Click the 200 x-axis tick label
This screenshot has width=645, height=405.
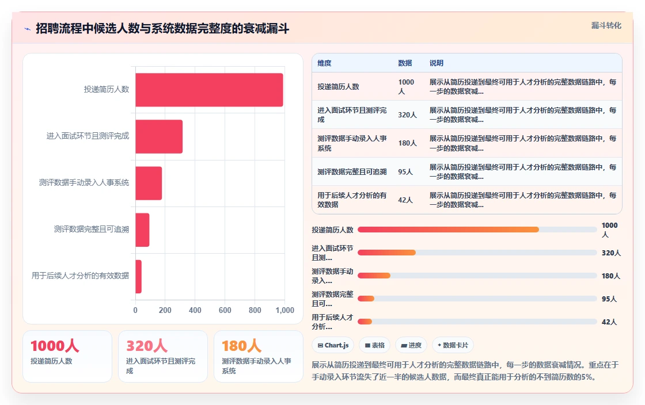click(165, 310)
